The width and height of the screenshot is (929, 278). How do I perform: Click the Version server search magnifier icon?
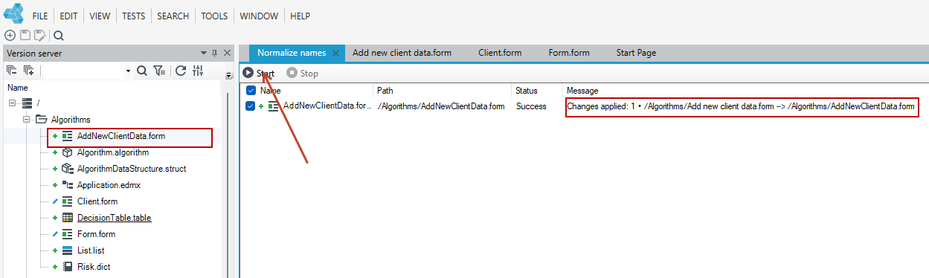tap(142, 71)
